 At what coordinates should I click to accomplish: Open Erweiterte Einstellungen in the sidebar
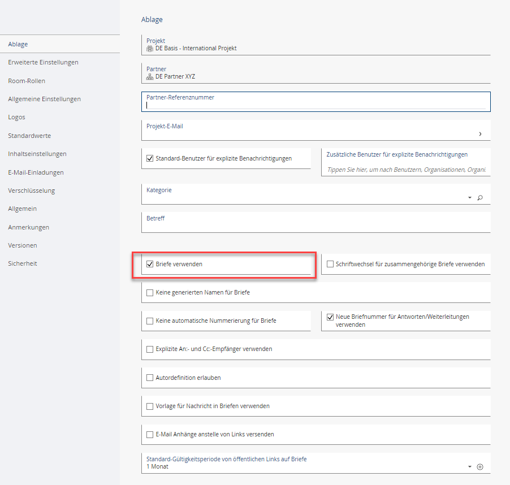click(43, 62)
